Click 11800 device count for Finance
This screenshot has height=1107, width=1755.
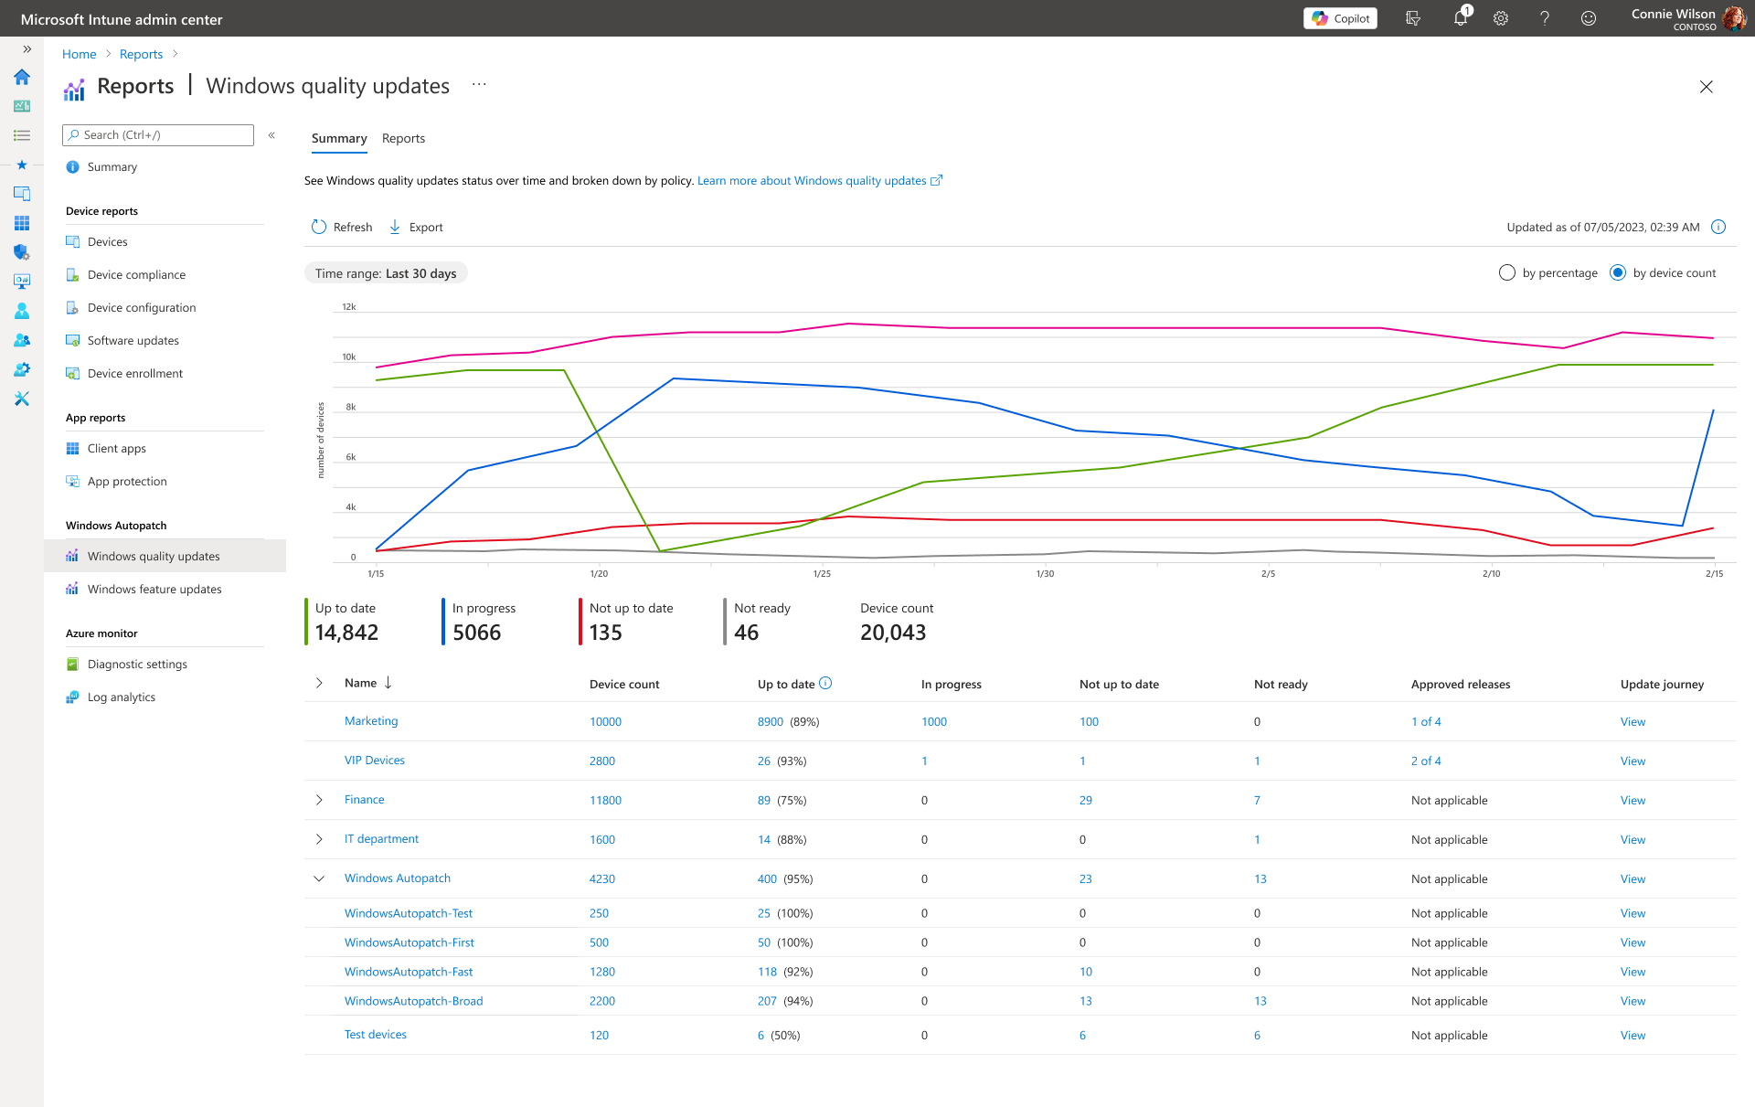[605, 801]
